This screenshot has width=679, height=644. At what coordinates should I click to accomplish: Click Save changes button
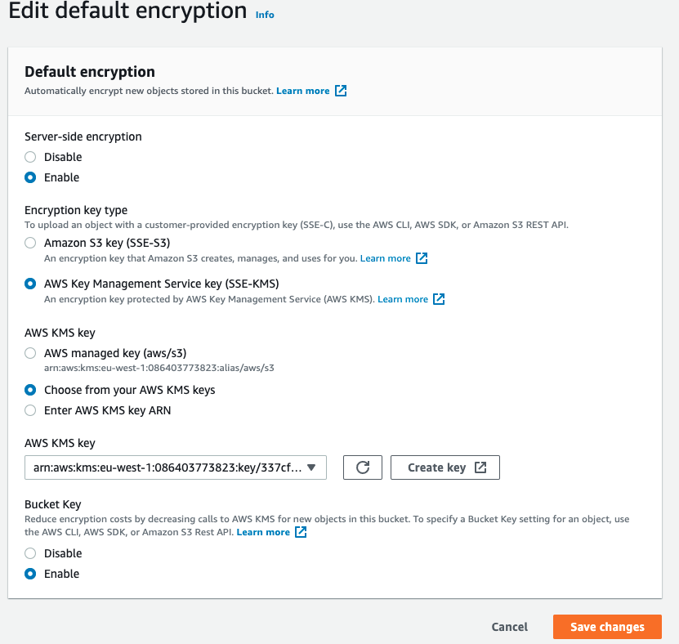607,627
